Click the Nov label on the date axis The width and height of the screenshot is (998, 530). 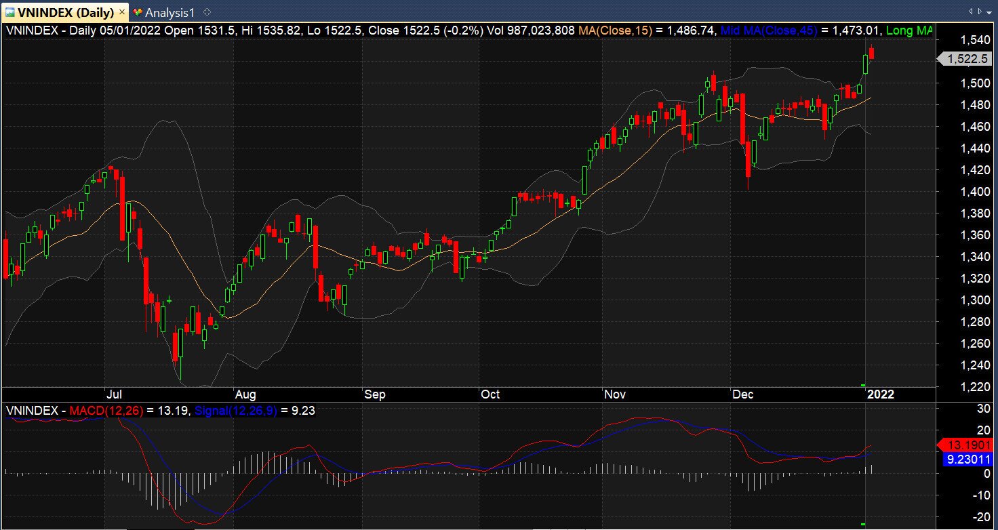click(x=616, y=394)
